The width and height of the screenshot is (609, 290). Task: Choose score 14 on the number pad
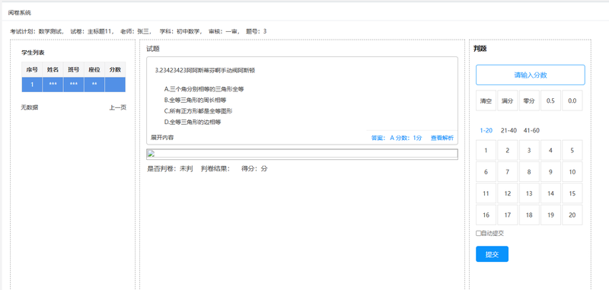550,193
